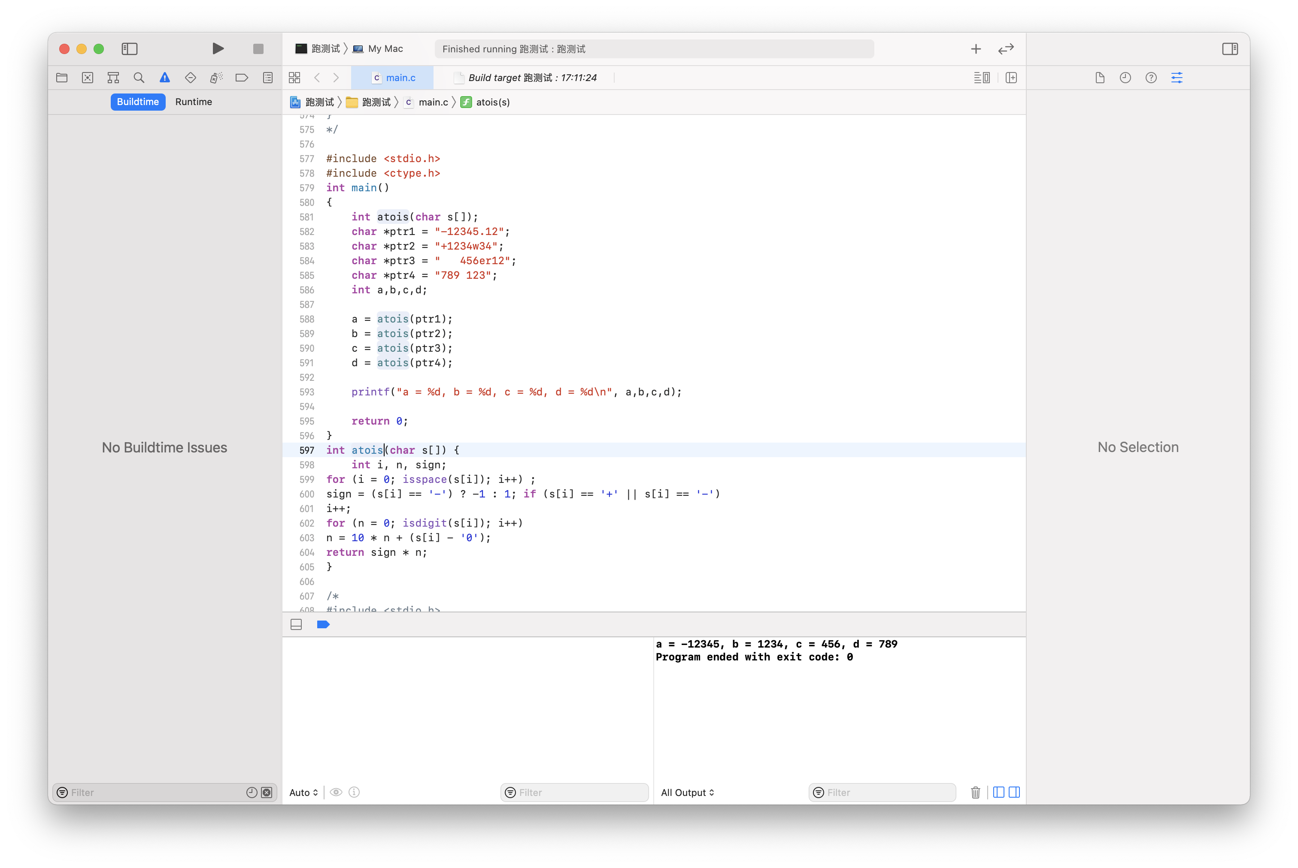Open the test navigator diamond icon
The image size is (1298, 868).
191,78
